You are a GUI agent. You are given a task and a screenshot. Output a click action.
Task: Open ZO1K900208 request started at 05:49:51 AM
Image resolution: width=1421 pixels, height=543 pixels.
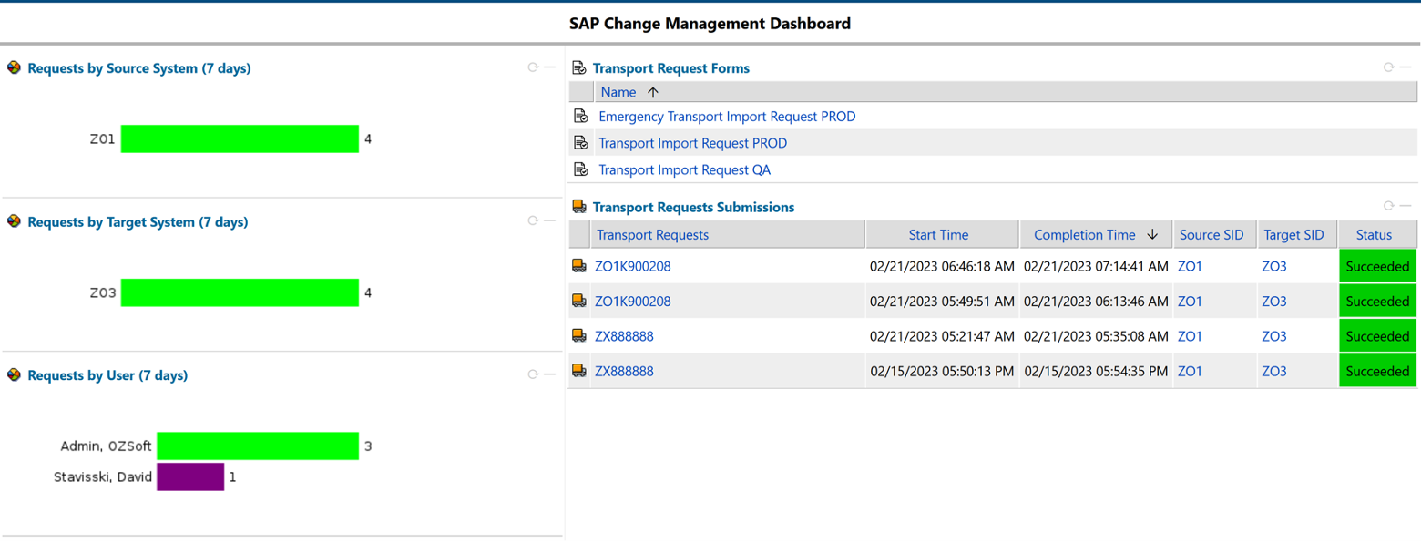tap(632, 302)
